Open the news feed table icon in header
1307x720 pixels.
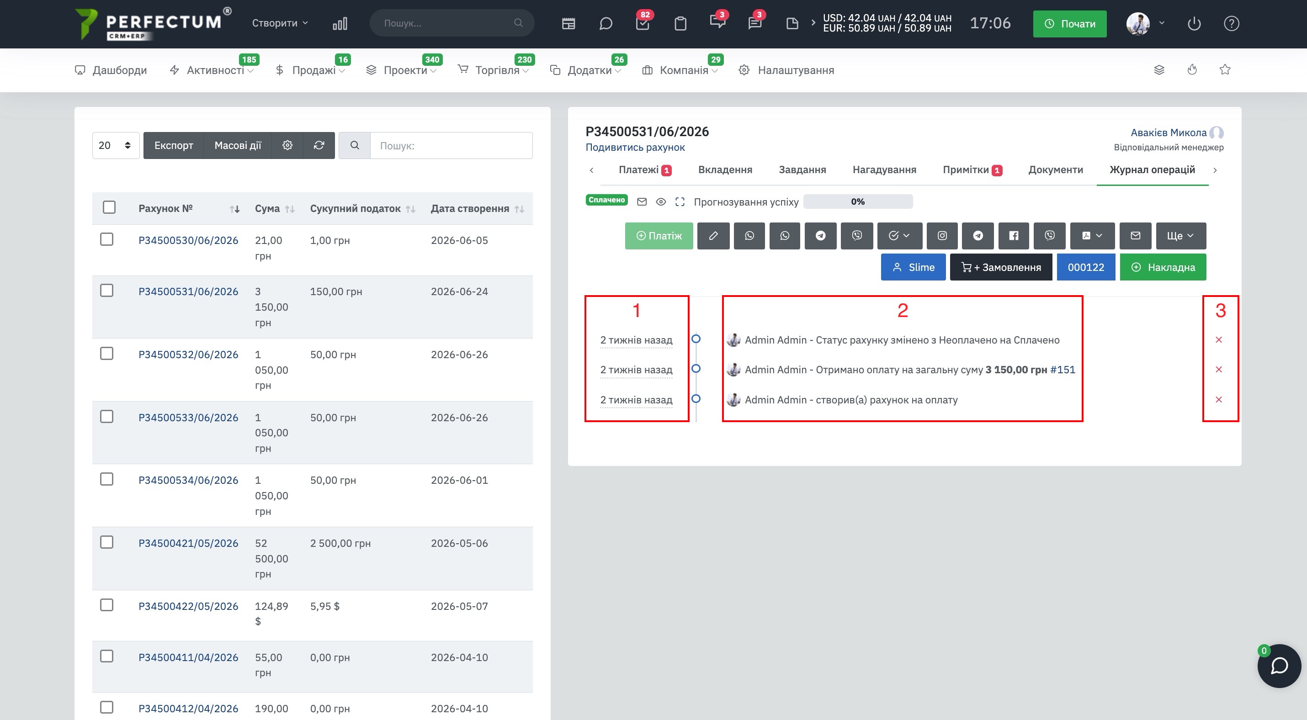(x=568, y=23)
